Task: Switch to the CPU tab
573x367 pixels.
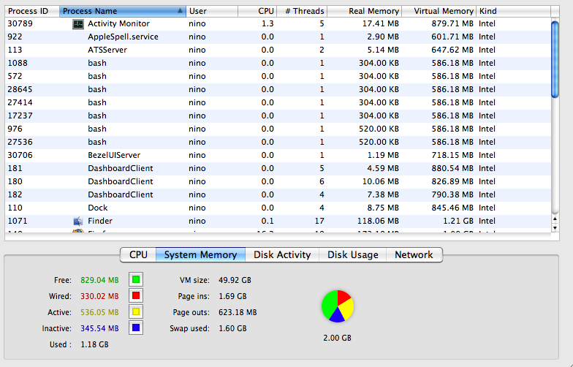Action: click(138, 254)
